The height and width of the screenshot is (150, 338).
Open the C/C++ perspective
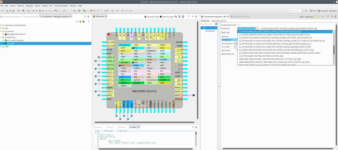(313, 10)
